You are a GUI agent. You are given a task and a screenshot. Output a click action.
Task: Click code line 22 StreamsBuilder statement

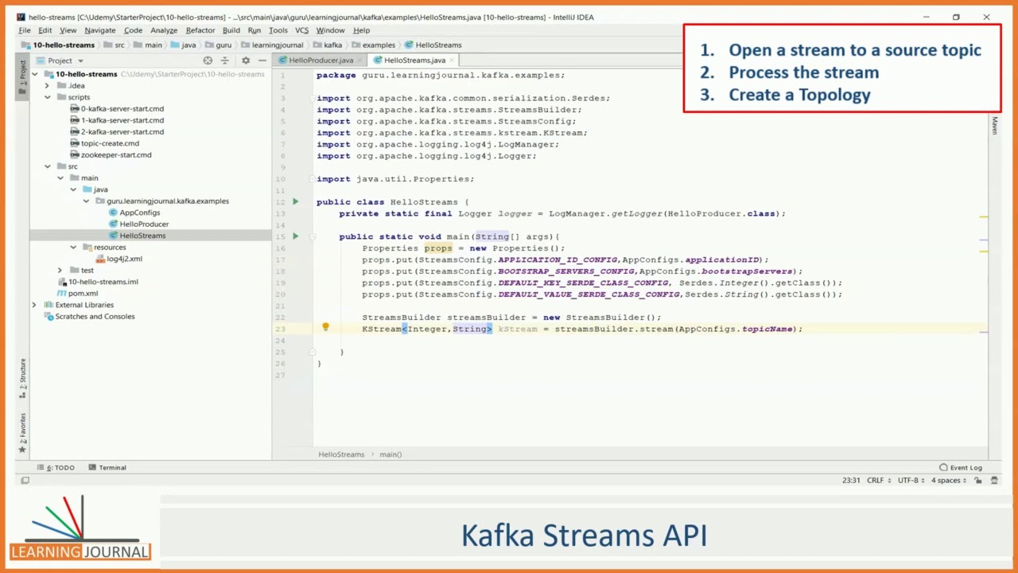511,318
